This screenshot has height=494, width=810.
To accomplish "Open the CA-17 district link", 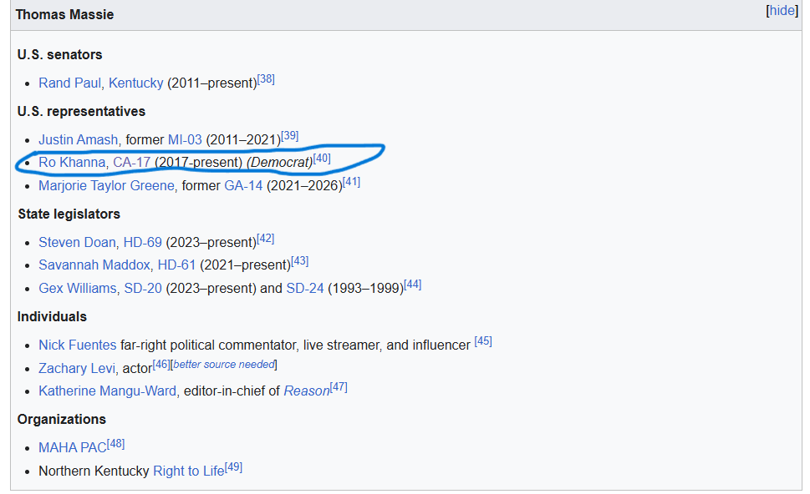I will [x=132, y=163].
